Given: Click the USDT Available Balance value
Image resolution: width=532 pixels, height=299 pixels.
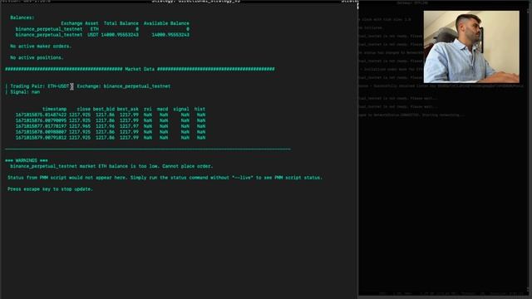Looking at the screenshot, I should (x=170, y=35).
